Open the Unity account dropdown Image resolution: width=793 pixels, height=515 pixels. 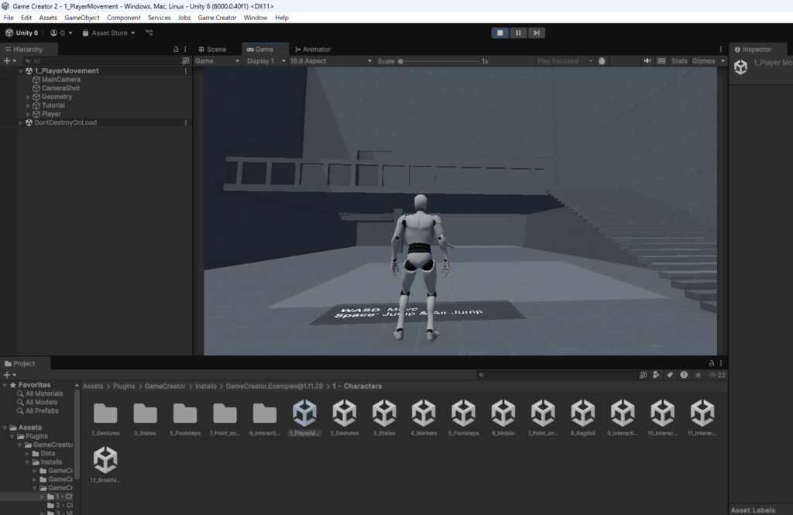coord(61,33)
